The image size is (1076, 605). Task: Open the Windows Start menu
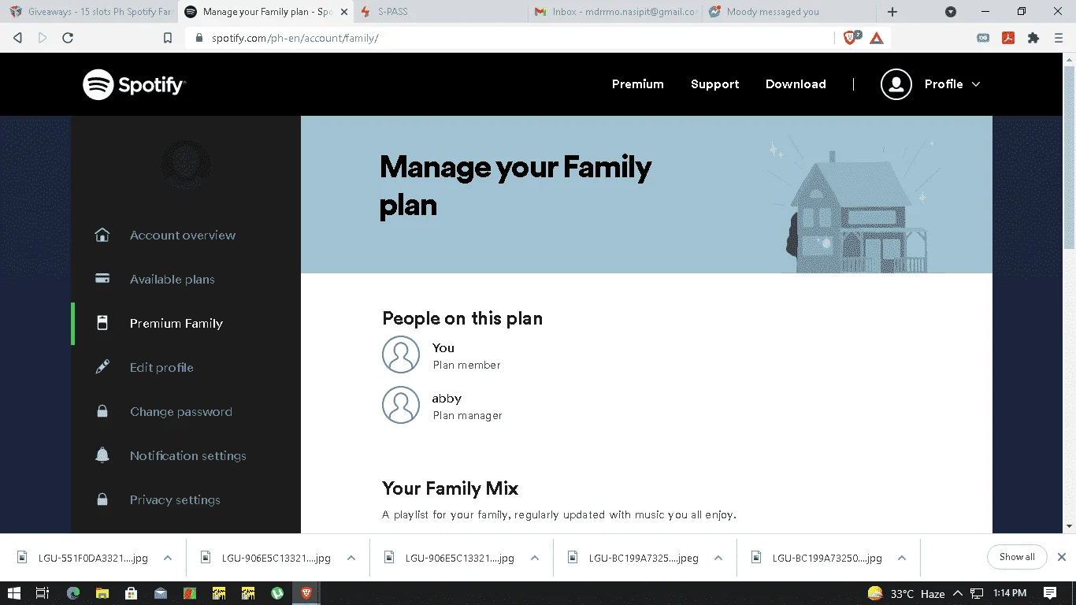(14, 593)
